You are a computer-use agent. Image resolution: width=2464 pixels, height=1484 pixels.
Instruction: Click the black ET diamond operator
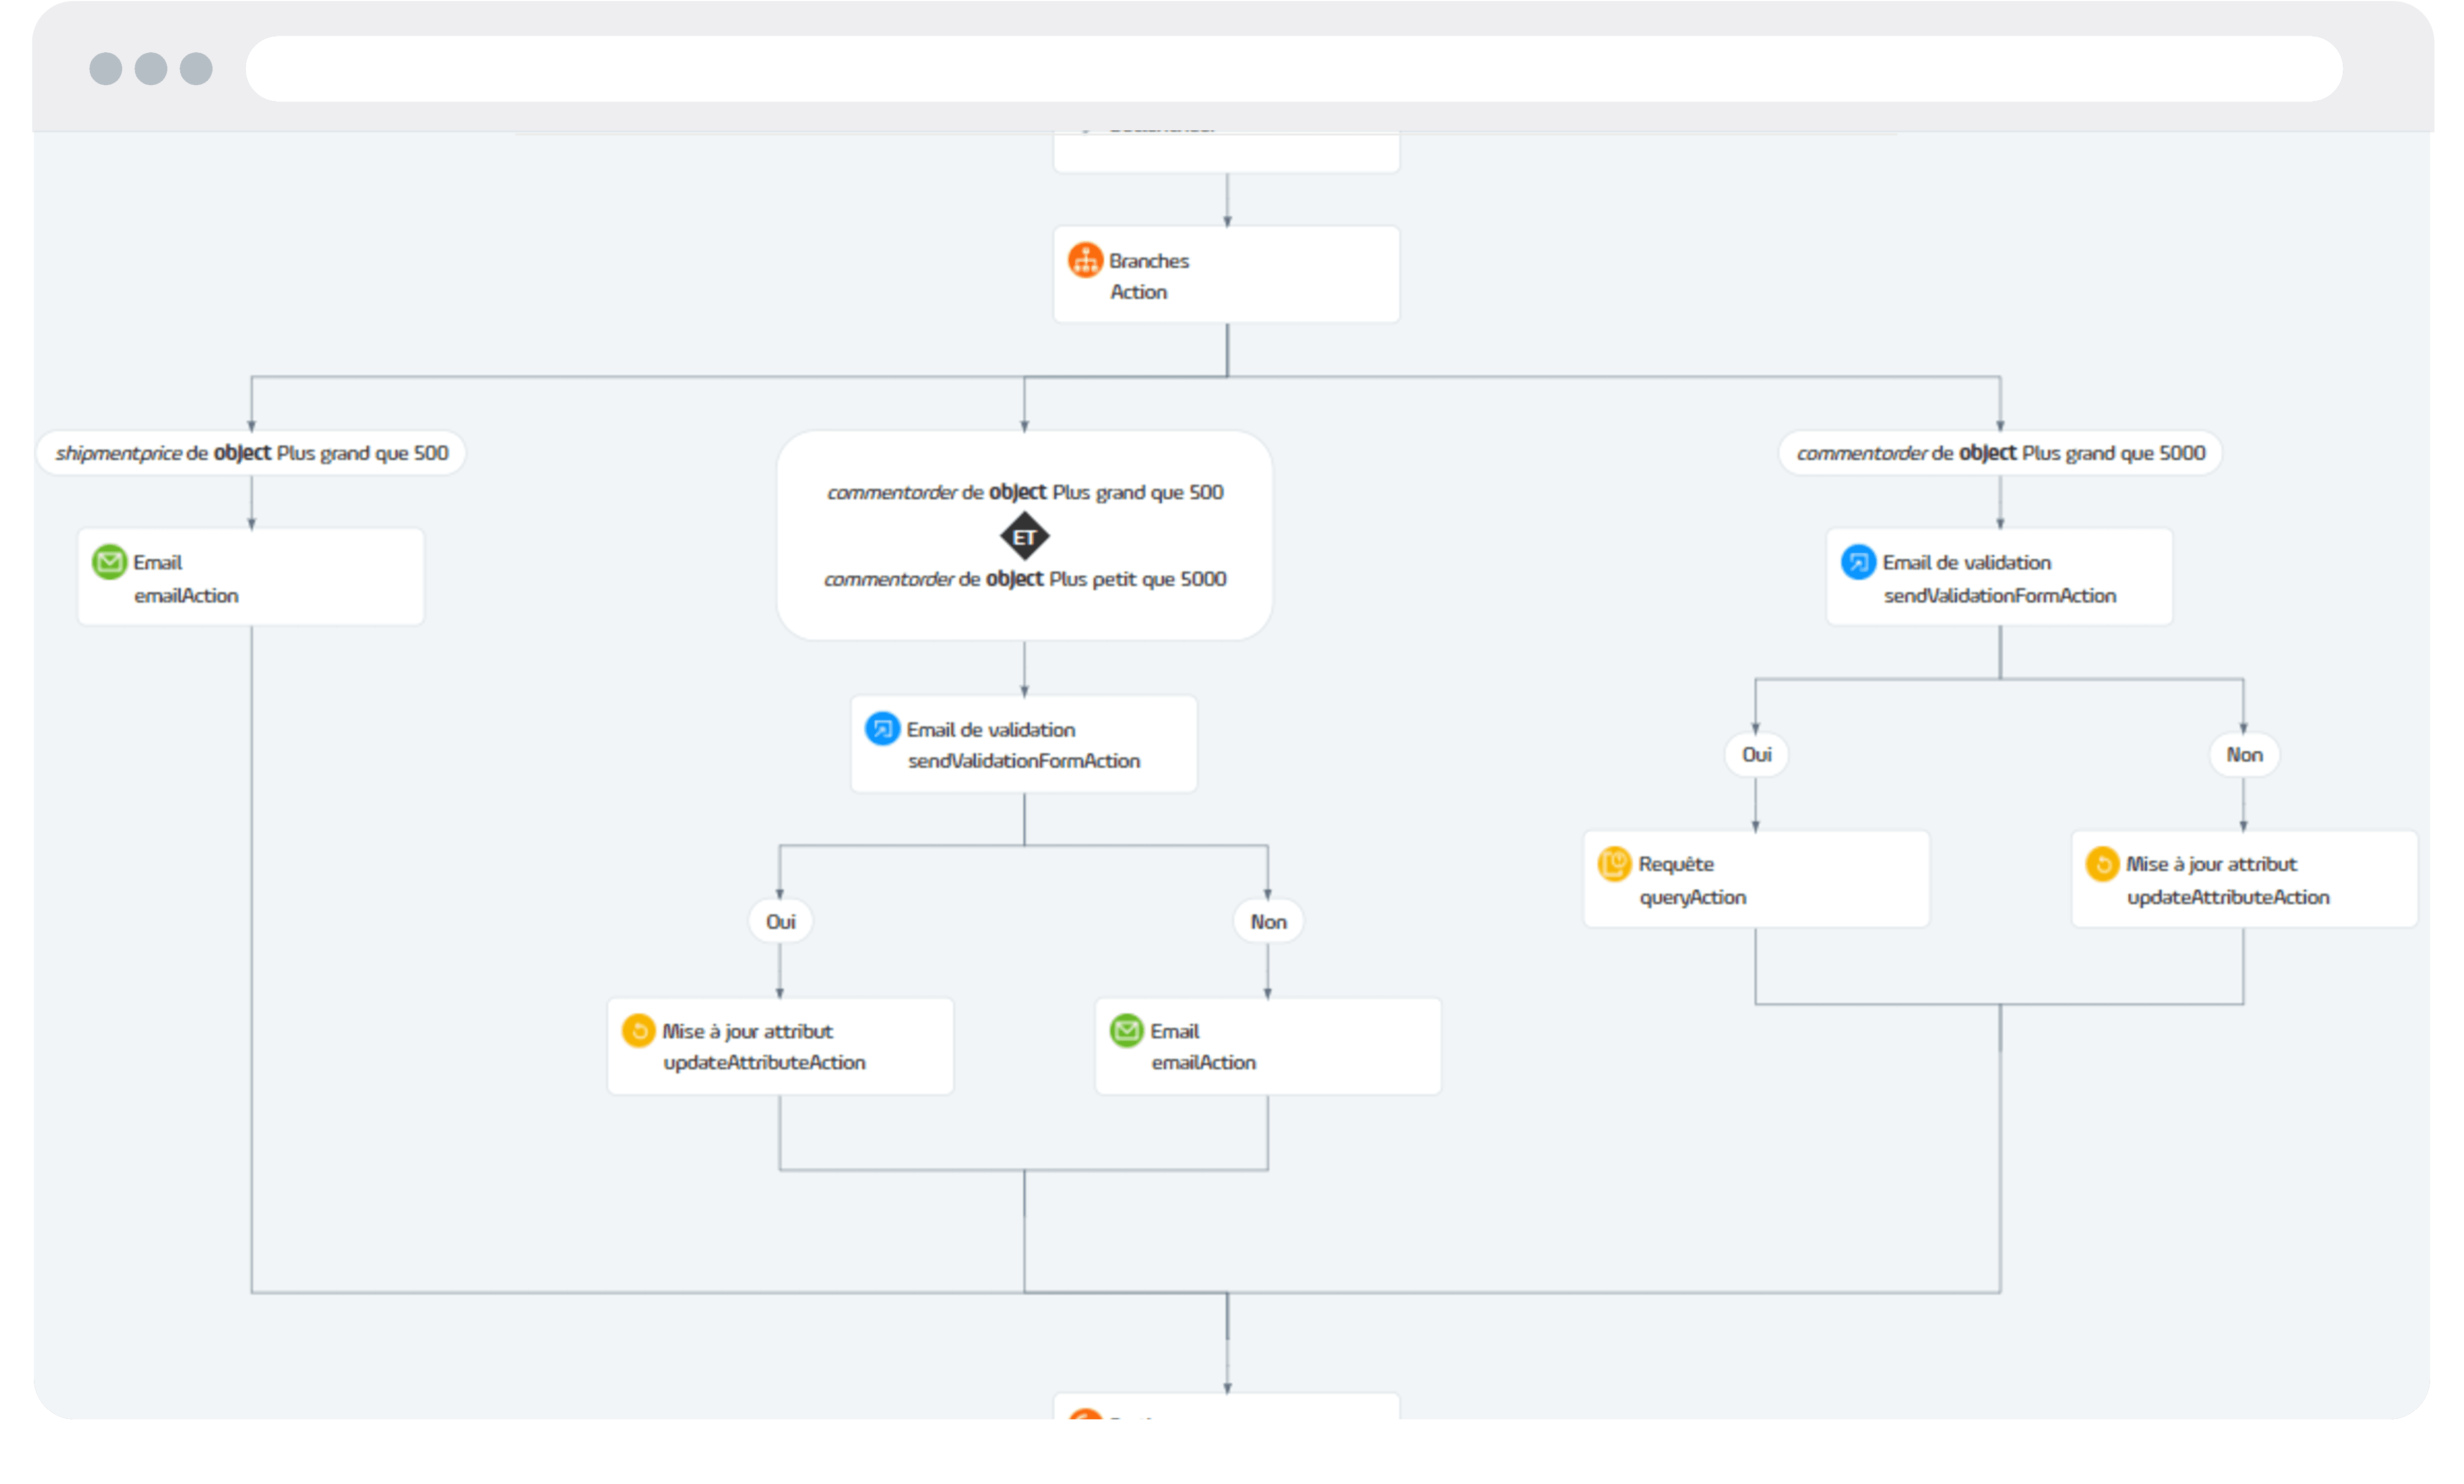[1024, 537]
